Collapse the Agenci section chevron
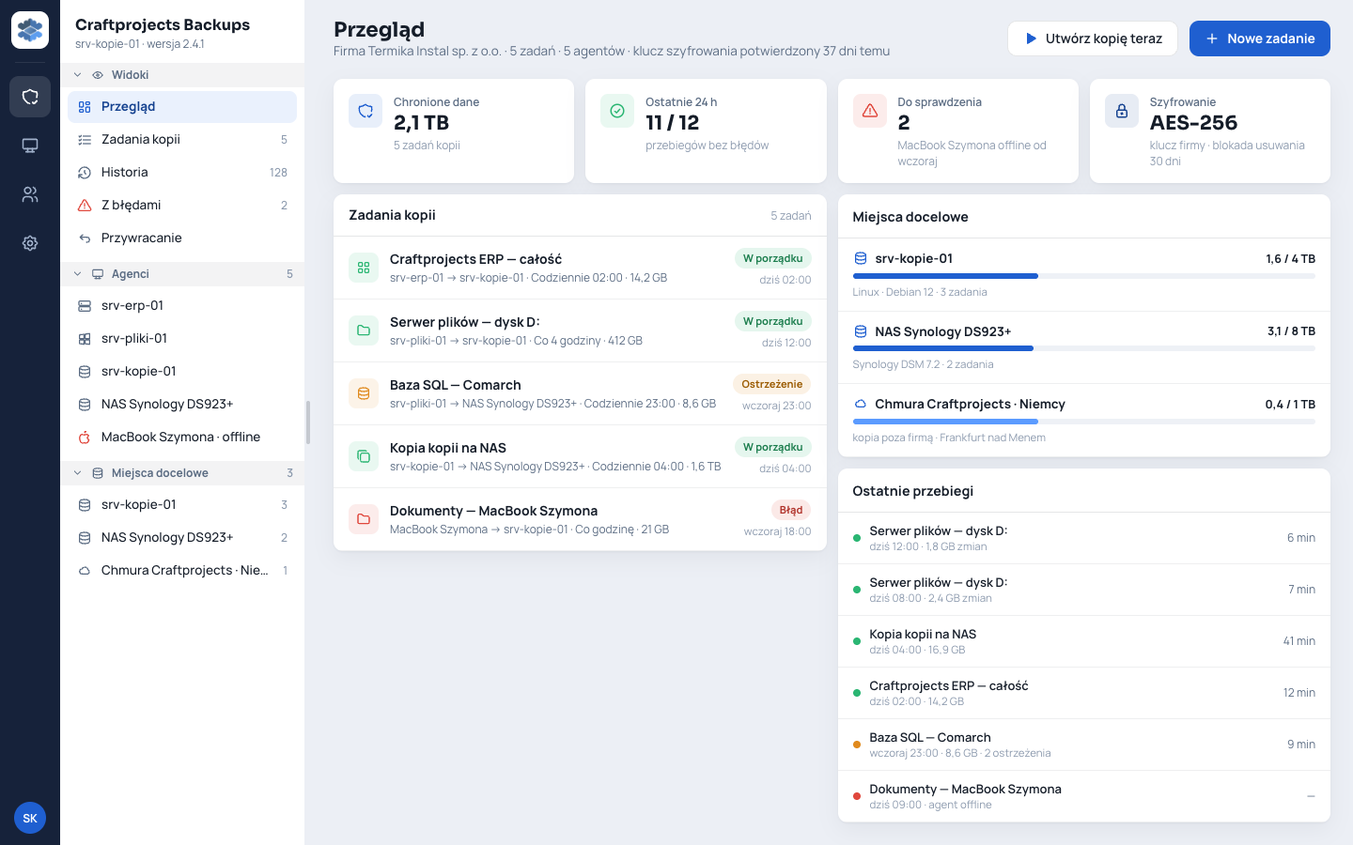 pos(77,274)
